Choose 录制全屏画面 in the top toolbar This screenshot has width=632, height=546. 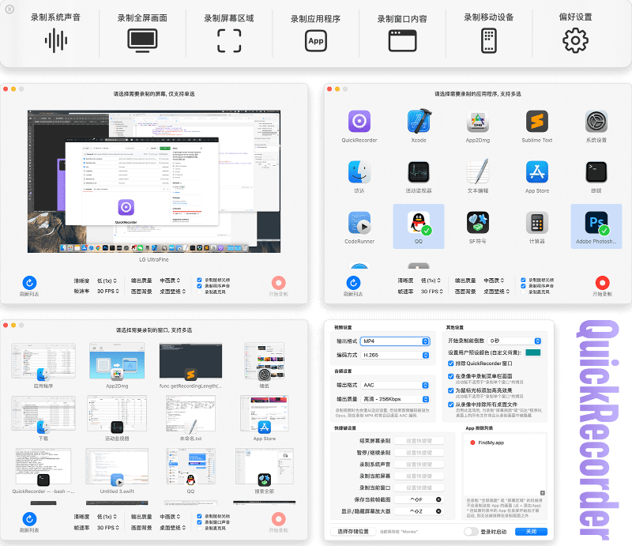(142, 33)
